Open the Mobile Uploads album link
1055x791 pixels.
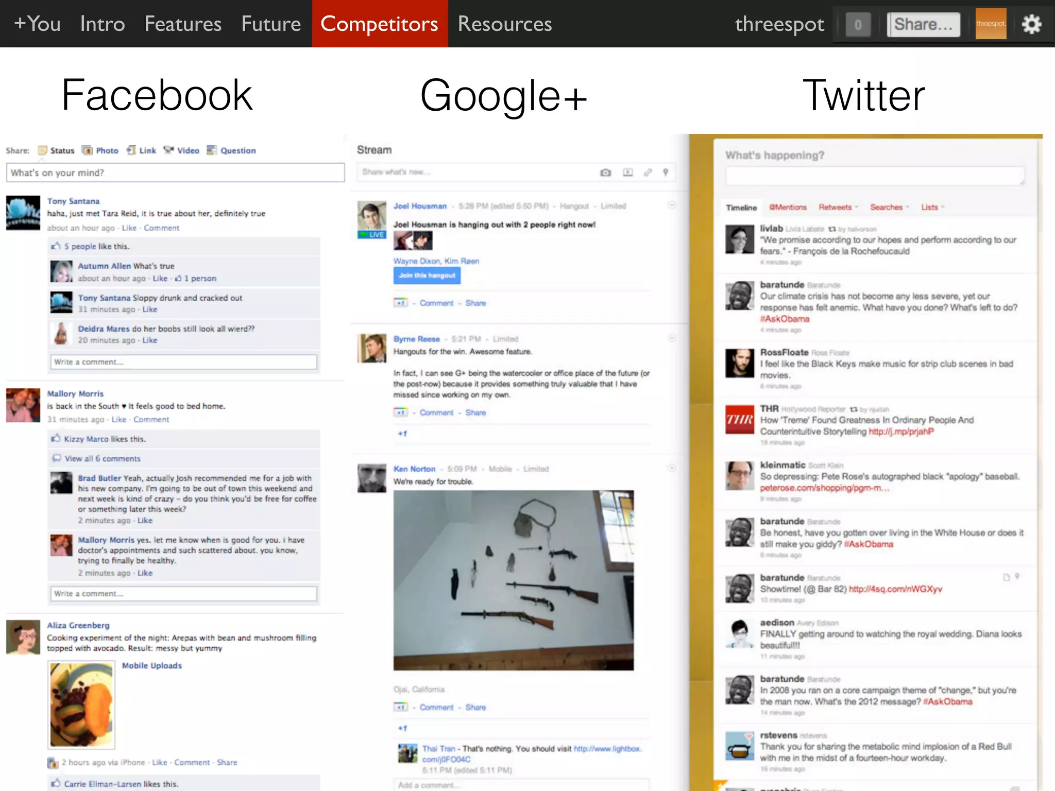[152, 665]
